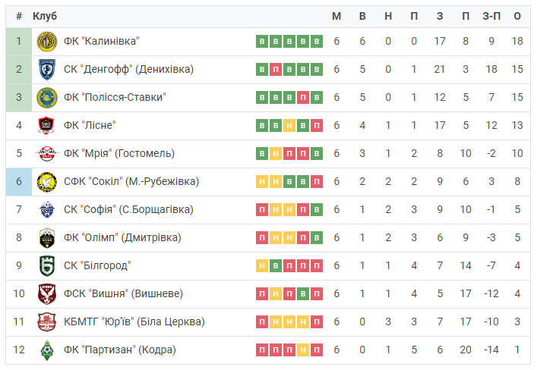Viewport: 537px width, 370px height.
Task: Click the yellow Н result in Лісне form
Action: [289, 126]
